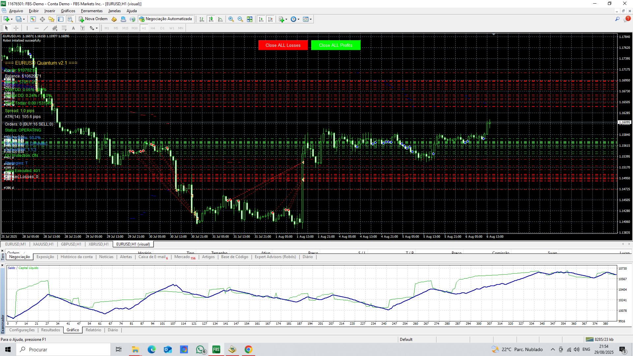
Task: Open the Histórico da conta tab
Action: 76,257
